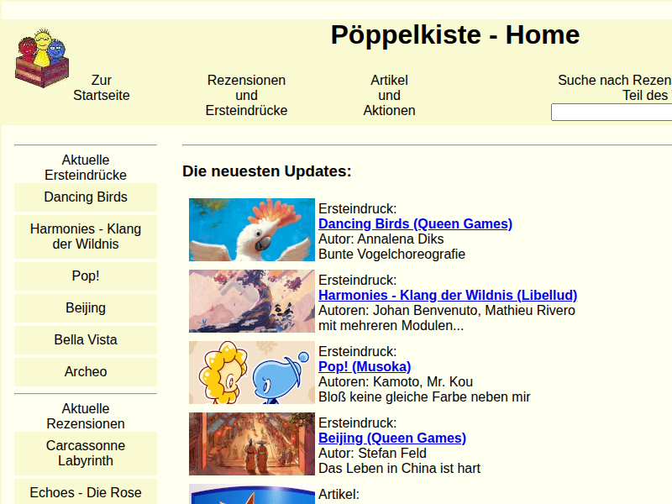Focus the review search input field
672x504 pixels.
pos(612,113)
